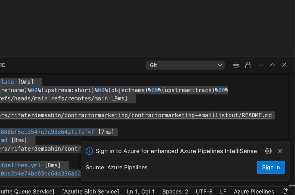Viewport: 295px width, 195px height.
Task: Open panel's more actions ellipsis menu
Action: pyautogui.click(x=260, y=65)
